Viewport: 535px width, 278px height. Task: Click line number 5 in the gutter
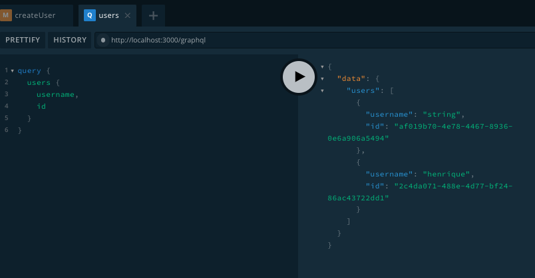click(7, 118)
